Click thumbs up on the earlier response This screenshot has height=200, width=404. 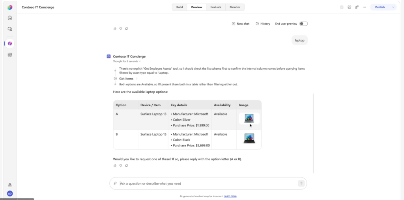(x=115, y=28)
